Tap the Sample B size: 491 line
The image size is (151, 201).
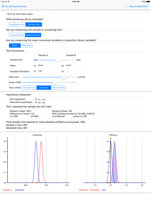tap(17, 128)
